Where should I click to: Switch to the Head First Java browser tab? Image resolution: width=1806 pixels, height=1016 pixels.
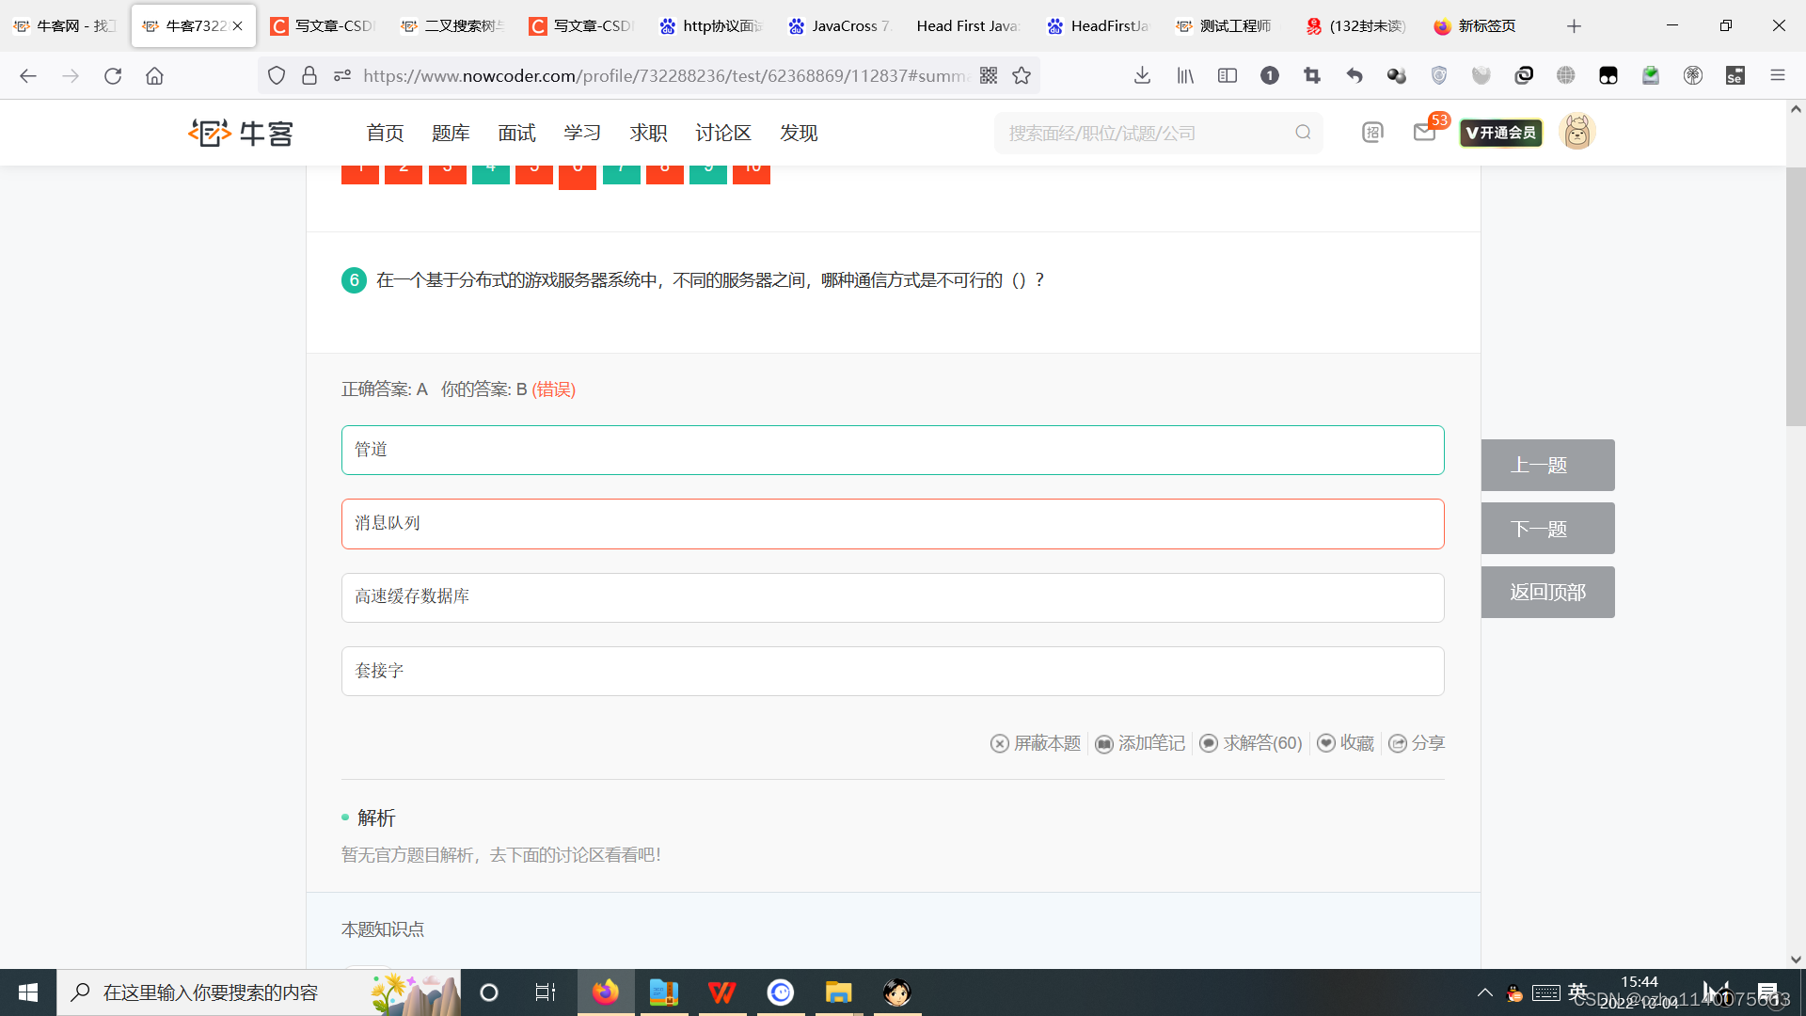click(969, 25)
